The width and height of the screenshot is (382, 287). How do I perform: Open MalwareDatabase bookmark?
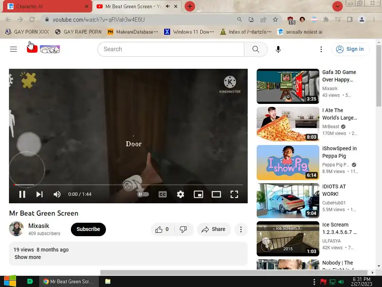click(133, 32)
